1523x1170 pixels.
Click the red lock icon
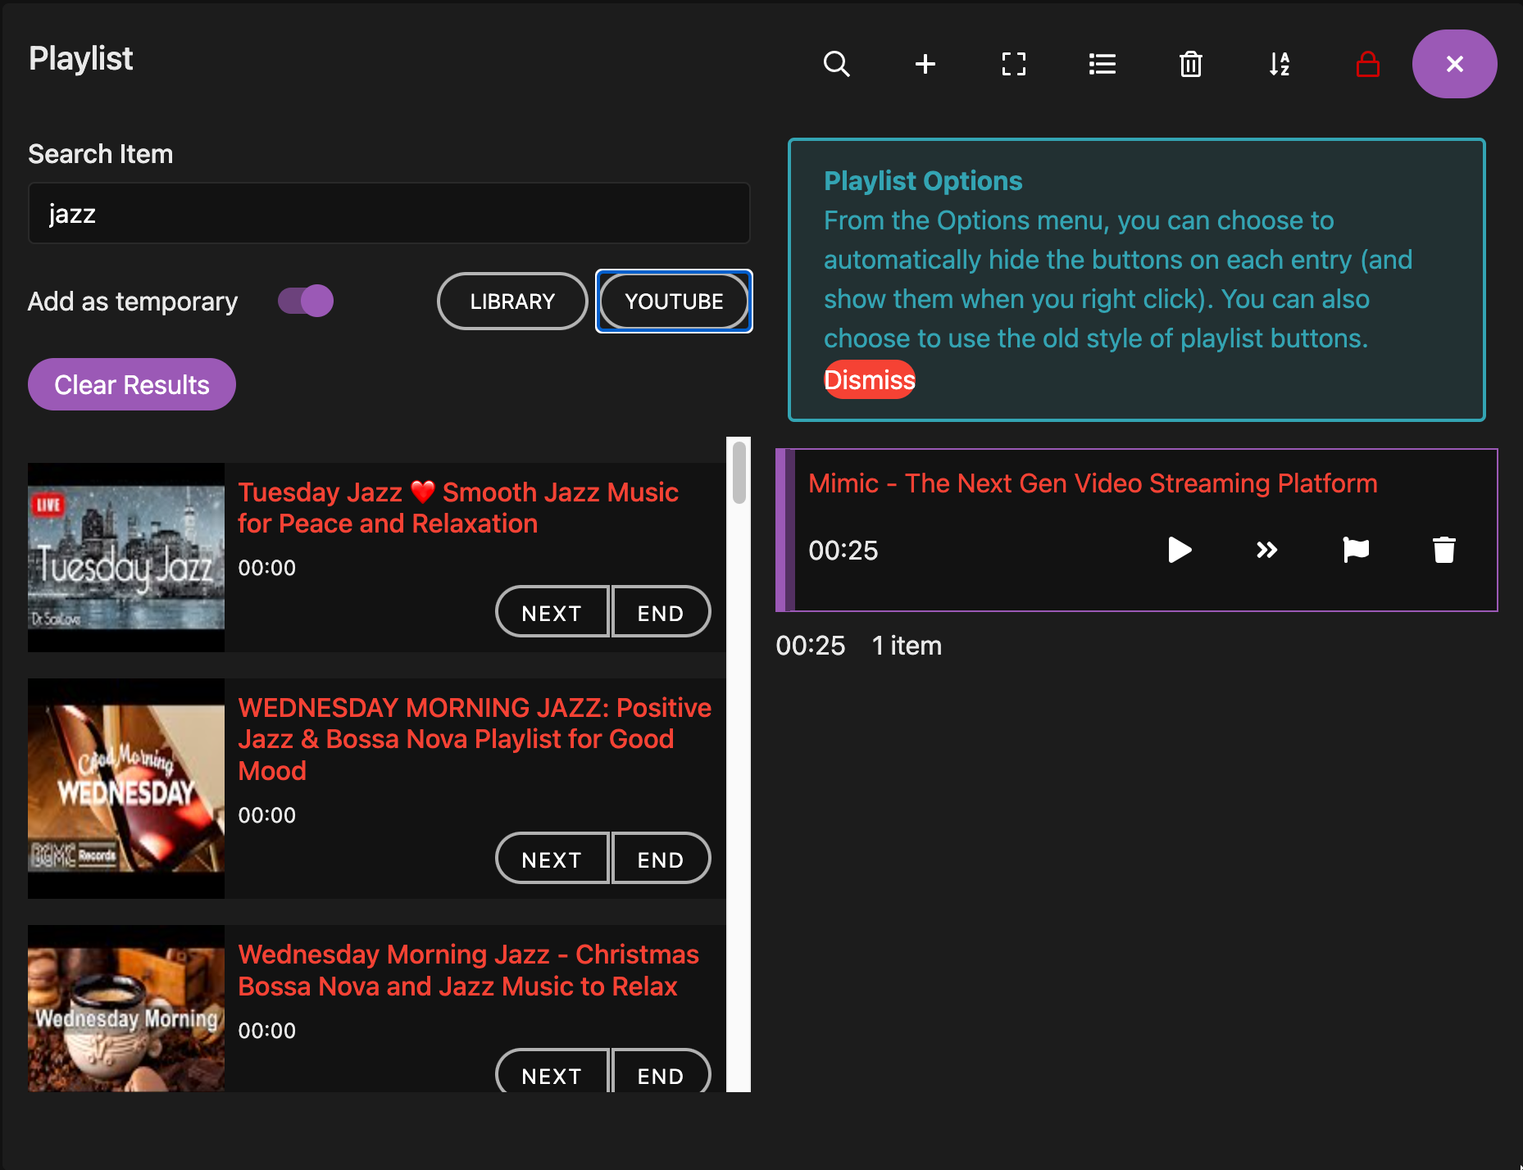(1367, 64)
